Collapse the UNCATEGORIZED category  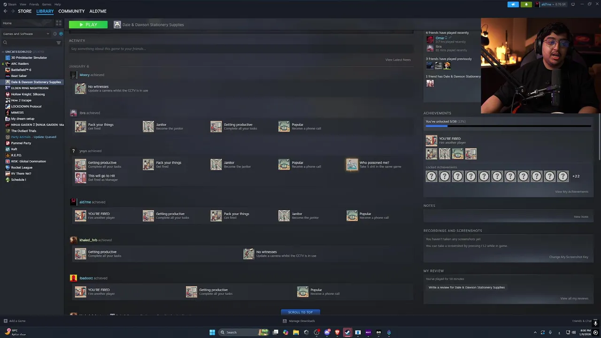pyautogui.click(x=3, y=52)
